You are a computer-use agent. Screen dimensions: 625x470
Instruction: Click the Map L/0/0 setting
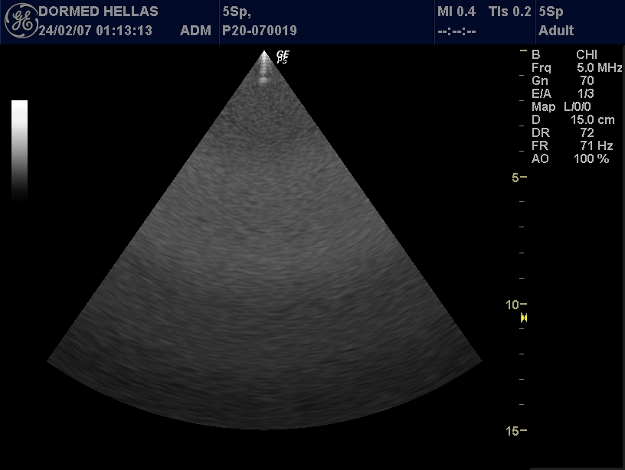pos(565,106)
